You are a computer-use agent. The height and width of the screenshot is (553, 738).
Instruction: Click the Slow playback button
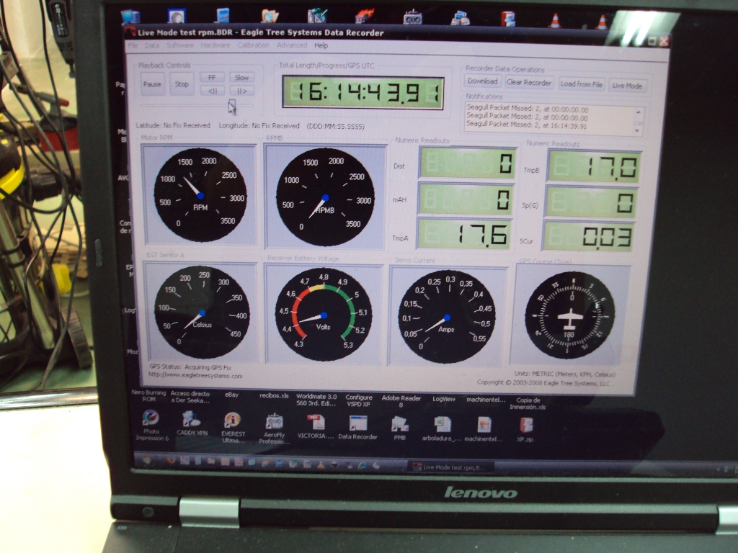click(x=241, y=78)
